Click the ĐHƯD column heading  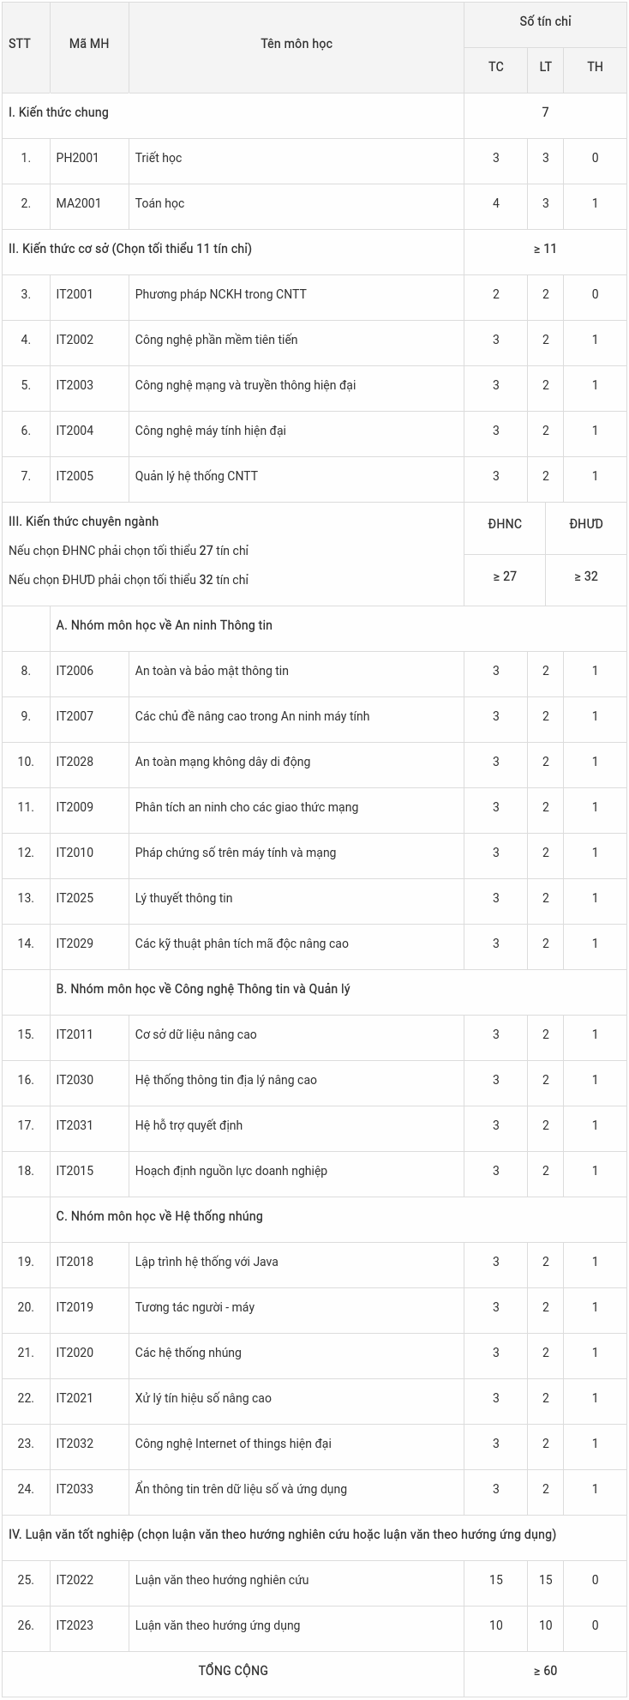[586, 524]
